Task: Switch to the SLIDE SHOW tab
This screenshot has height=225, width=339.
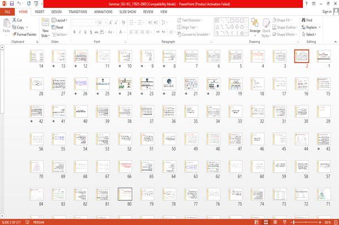Action: [x=128, y=12]
